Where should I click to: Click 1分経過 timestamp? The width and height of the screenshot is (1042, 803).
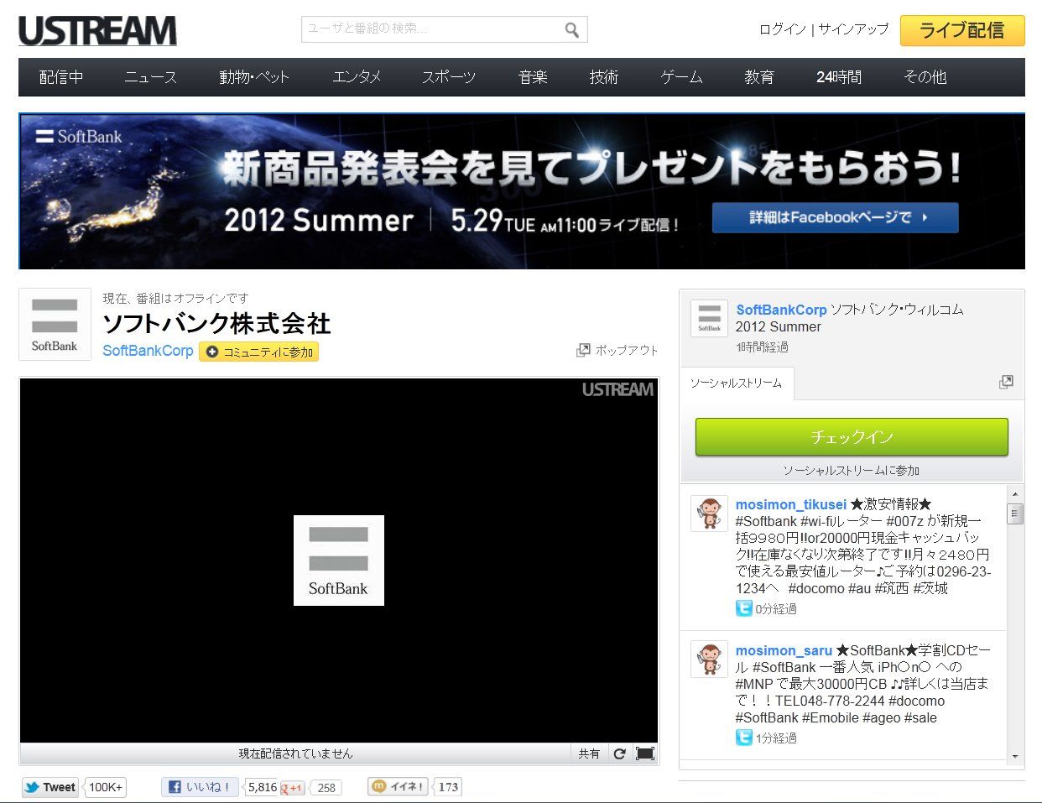click(x=776, y=738)
